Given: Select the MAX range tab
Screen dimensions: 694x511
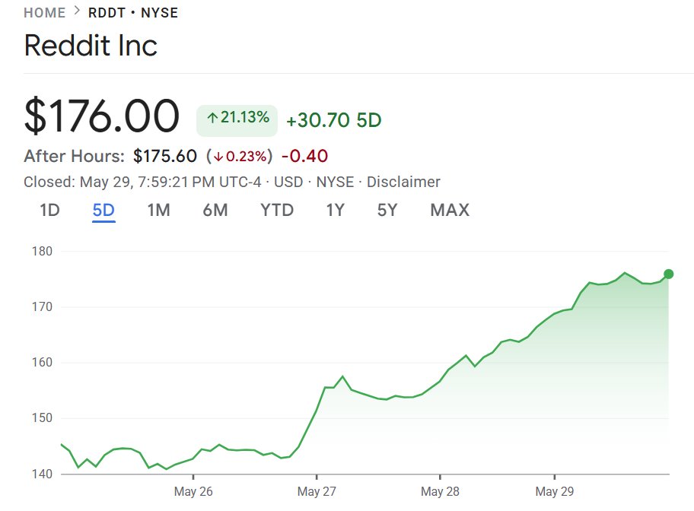Looking at the screenshot, I should pyautogui.click(x=450, y=210).
